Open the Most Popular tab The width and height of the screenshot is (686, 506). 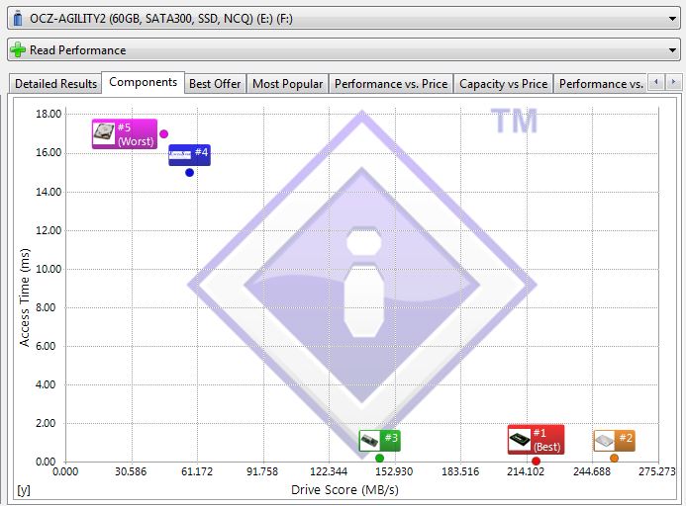point(287,83)
